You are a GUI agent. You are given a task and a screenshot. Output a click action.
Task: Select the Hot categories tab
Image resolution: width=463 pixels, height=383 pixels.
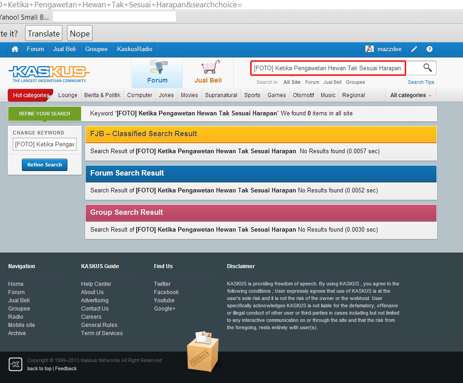coord(31,95)
